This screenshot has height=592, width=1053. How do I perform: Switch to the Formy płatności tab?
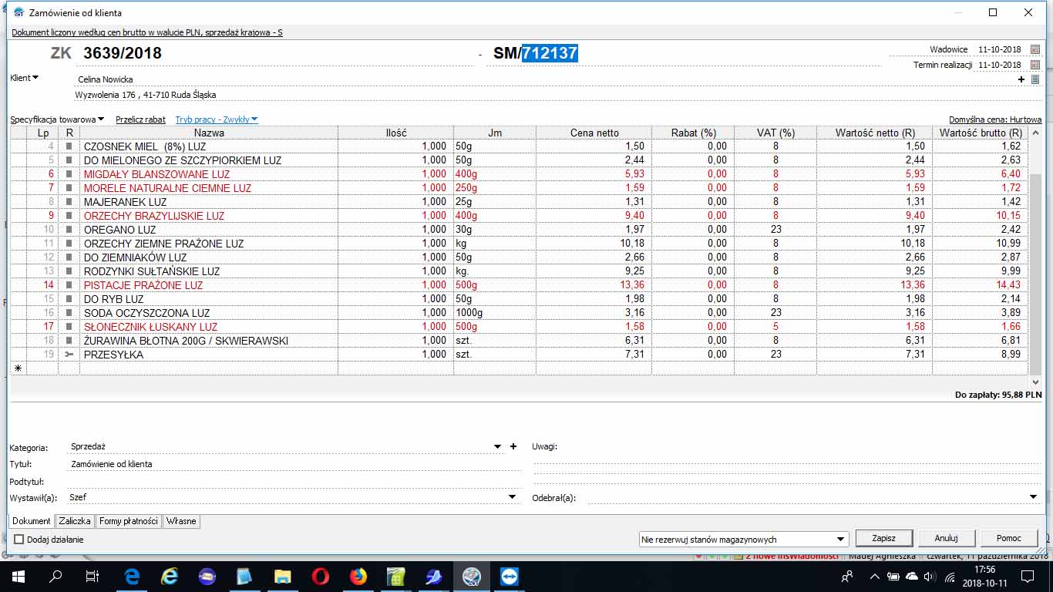click(x=128, y=521)
